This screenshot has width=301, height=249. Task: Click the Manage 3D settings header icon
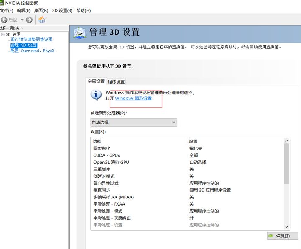tap(79, 33)
